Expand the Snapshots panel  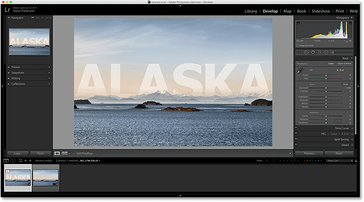tap(9, 73)
